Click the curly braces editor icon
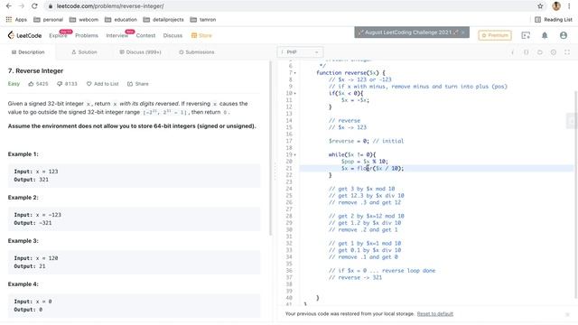This screenshot has width=578, height=325. 526,52
